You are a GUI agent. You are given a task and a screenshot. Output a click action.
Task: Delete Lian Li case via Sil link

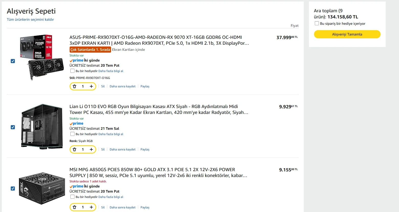coord(103,149)
